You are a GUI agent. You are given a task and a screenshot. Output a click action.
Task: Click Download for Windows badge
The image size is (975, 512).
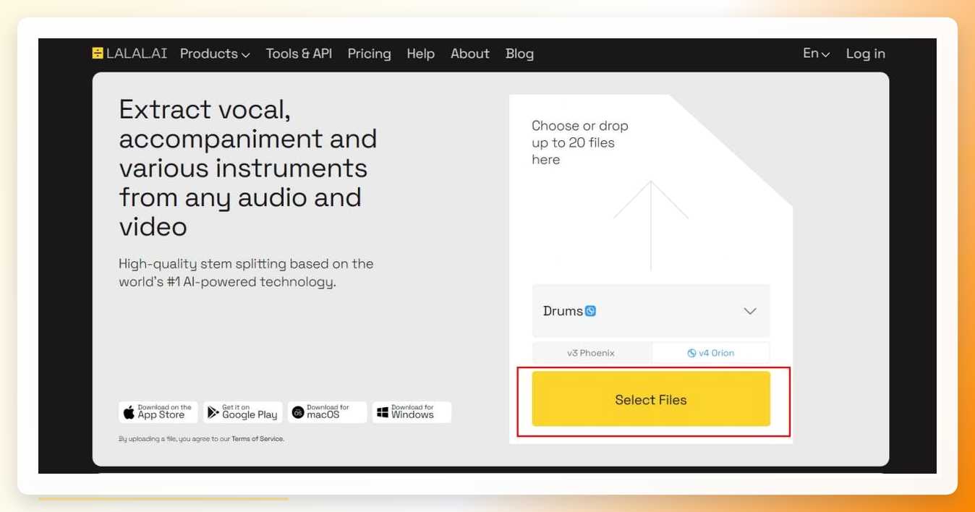click(x=412, y=412)
